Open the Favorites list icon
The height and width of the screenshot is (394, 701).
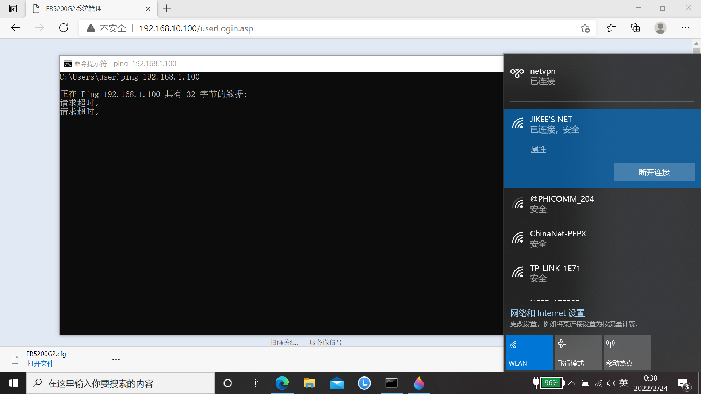pos(611,28)
